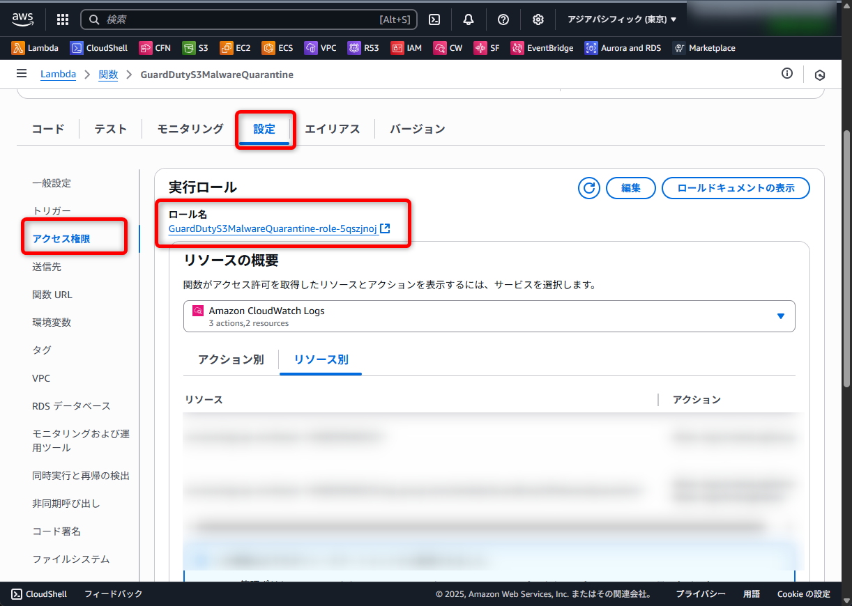
Task: Open the IAM favorites shortcut
Action: (406, 48)
